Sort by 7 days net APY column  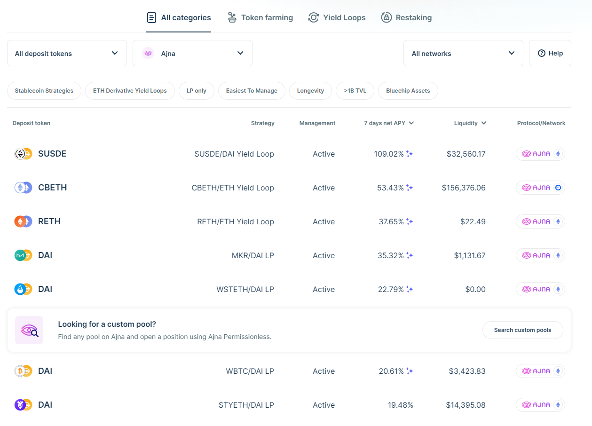389,123
